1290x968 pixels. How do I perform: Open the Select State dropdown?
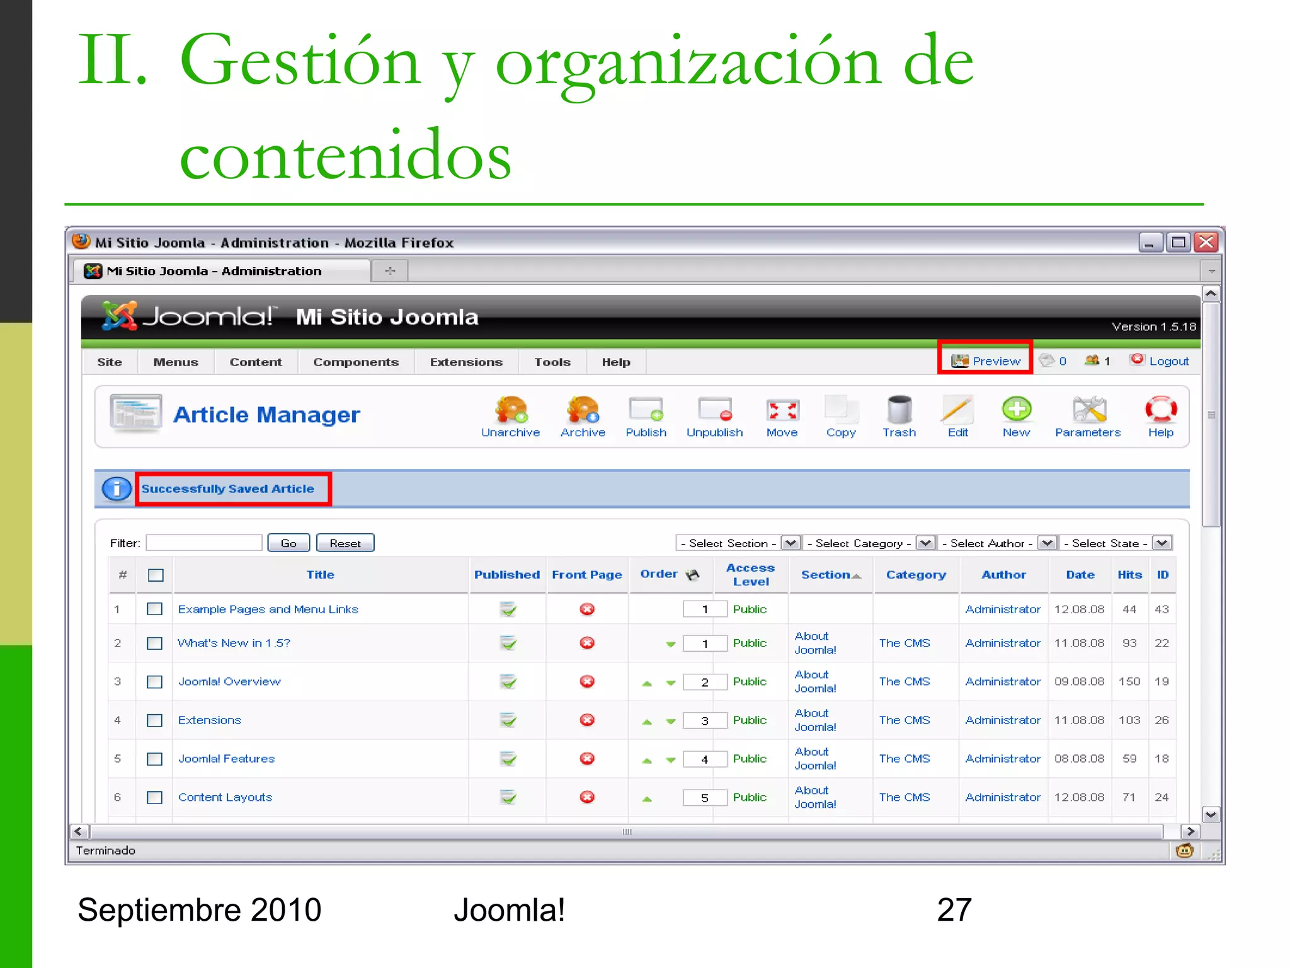(x=1116, y=543)
